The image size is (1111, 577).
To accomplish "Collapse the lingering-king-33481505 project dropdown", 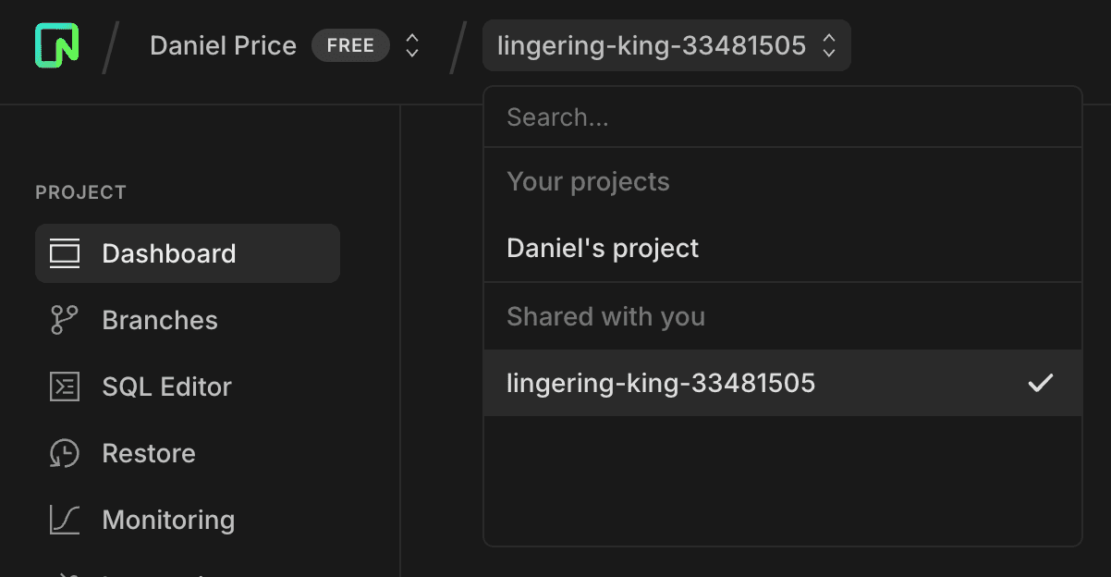I will [829, 44].
